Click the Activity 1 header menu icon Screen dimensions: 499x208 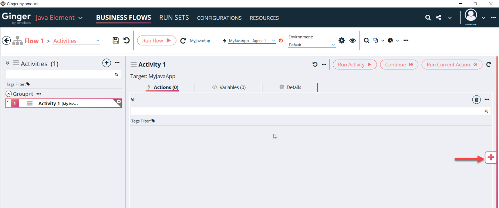pos(134,64)
